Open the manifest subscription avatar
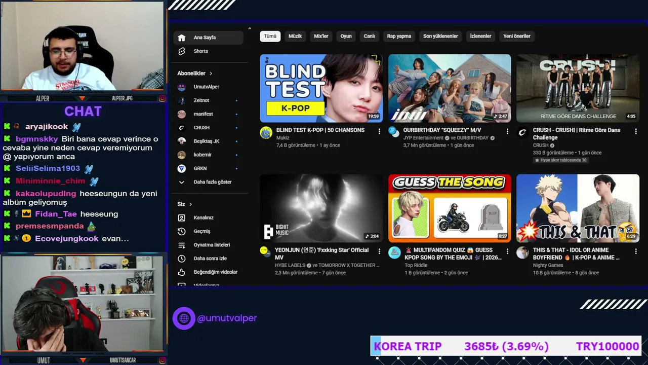Viewport: 648px width, 365px height. click(x=182, y=114)
